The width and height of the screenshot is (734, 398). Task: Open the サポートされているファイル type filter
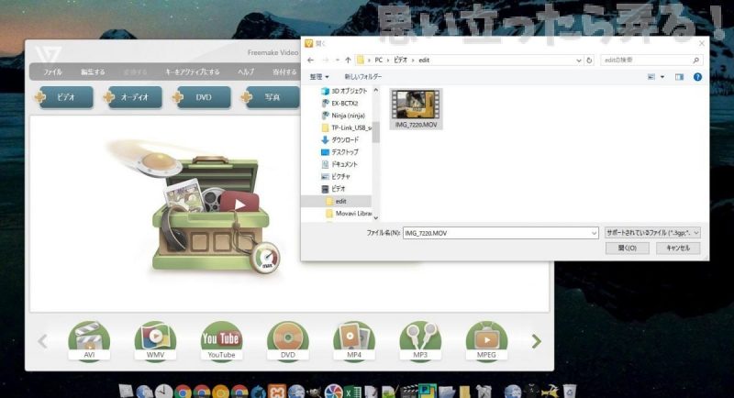coord(652,232)
